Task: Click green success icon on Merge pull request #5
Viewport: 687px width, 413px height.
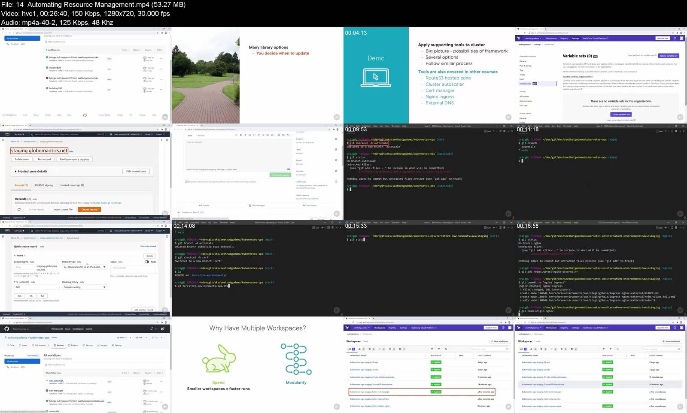Action: (47, 401)
